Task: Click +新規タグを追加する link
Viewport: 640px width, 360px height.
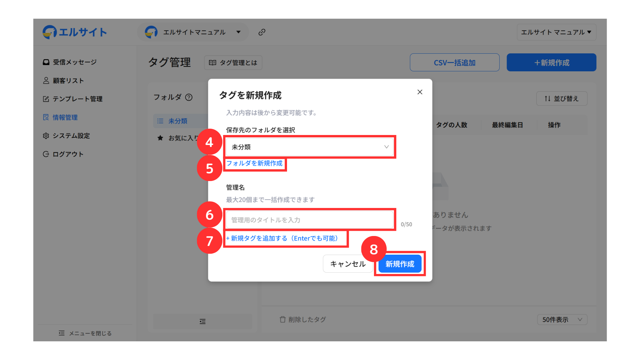Action: pyautogui.click(x=282, y=238)
